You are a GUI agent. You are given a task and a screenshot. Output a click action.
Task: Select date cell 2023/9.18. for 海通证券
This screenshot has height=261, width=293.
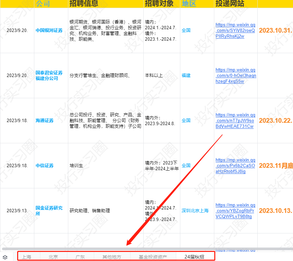click(17, 120)
